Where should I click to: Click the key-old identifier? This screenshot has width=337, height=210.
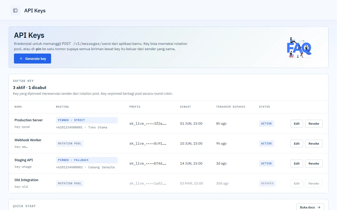click(x=21, y=187)
